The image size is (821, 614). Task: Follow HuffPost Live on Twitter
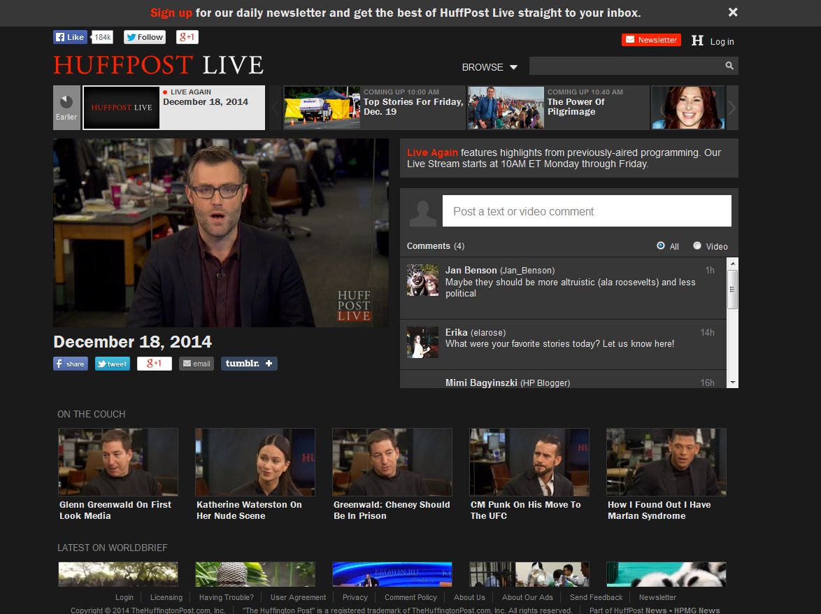click(145, 37)
